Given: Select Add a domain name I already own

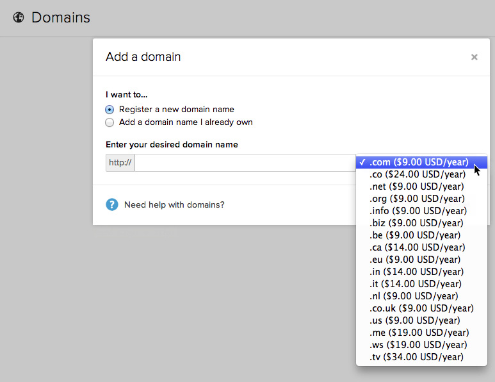Looking at the screenshot, I should point(110,122).
